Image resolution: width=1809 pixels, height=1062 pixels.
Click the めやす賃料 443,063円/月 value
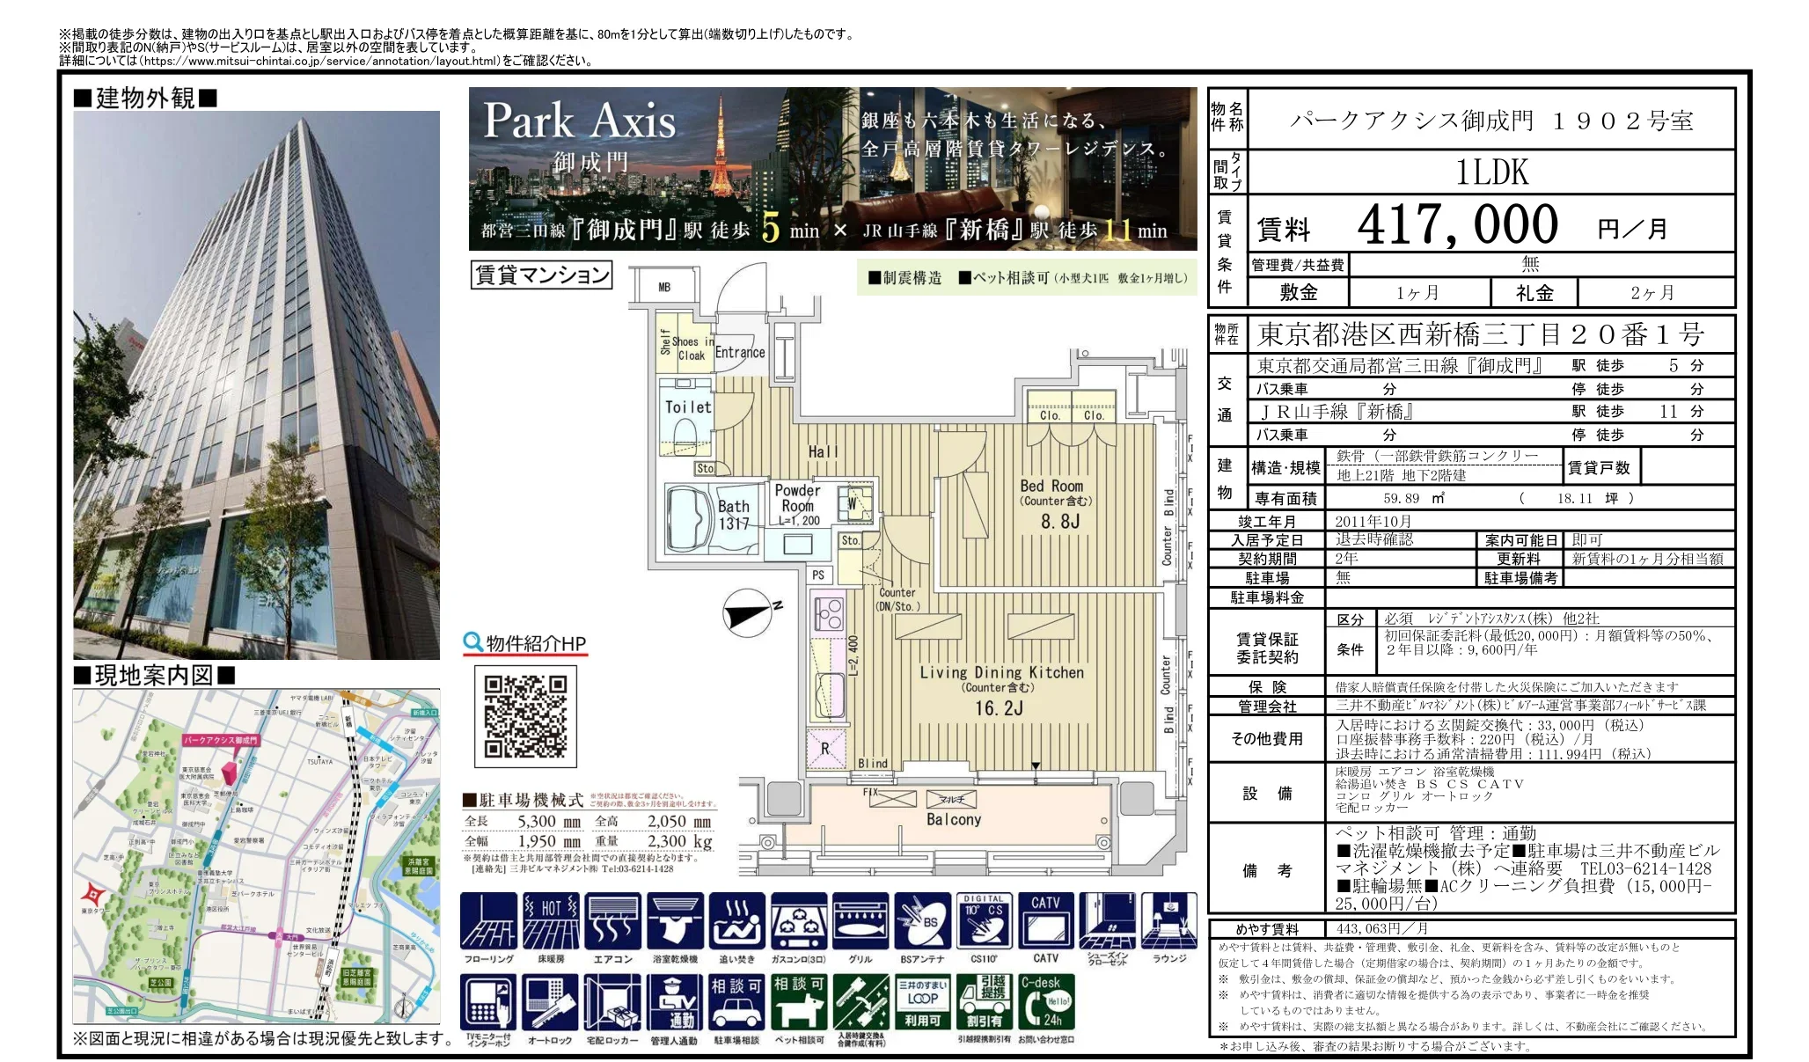point(1381,929)
